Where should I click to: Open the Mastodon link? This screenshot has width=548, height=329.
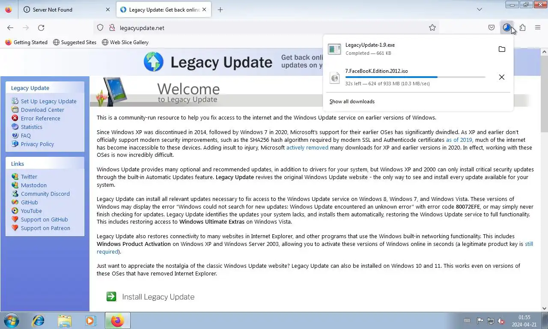[x=34, y=185]
